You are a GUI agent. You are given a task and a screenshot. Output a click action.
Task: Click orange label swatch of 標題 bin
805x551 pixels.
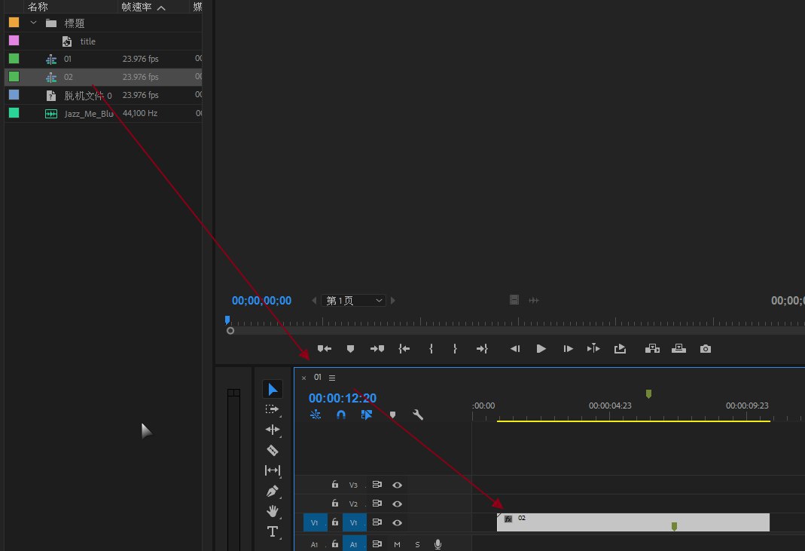(14, 23)
